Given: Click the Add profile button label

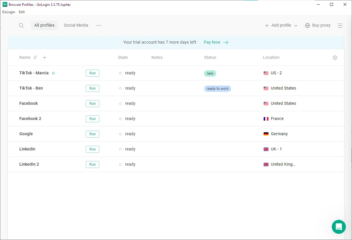Looking at the screenshot, I should click(281, 25).
